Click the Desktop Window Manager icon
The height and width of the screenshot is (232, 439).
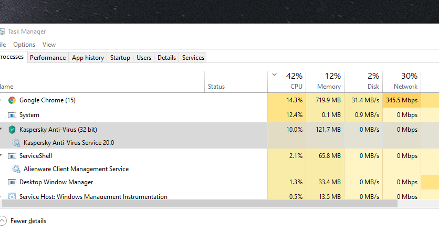12,182
